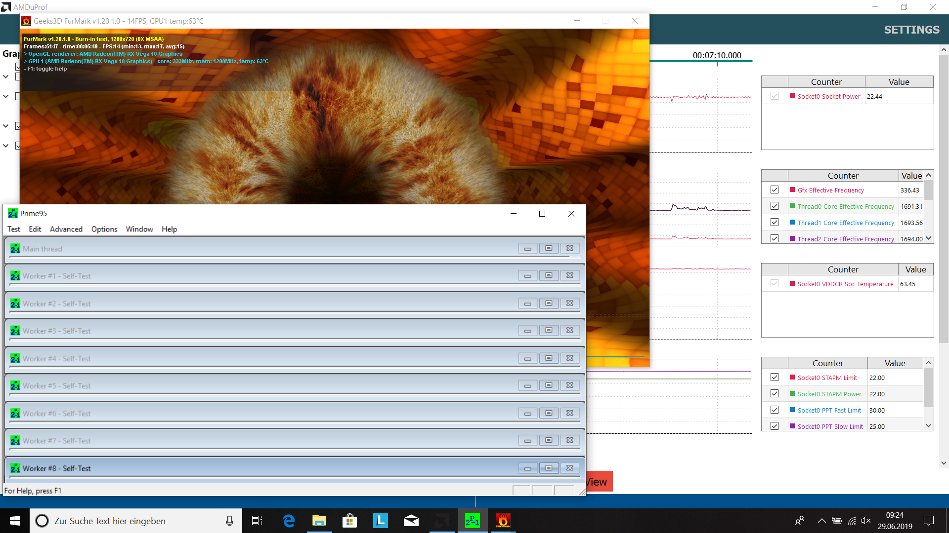Close the Worker #5 child window
The height and width of the screenshot is (533, 949).
(x=569, y=385)
